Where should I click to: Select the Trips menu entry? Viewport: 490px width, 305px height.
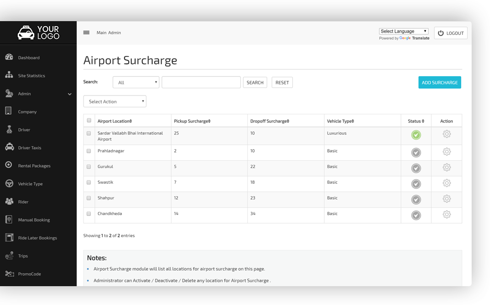24,256
